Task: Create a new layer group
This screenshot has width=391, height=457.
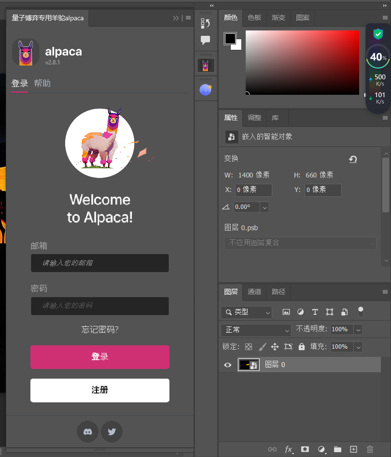Action: pos(337,449)
